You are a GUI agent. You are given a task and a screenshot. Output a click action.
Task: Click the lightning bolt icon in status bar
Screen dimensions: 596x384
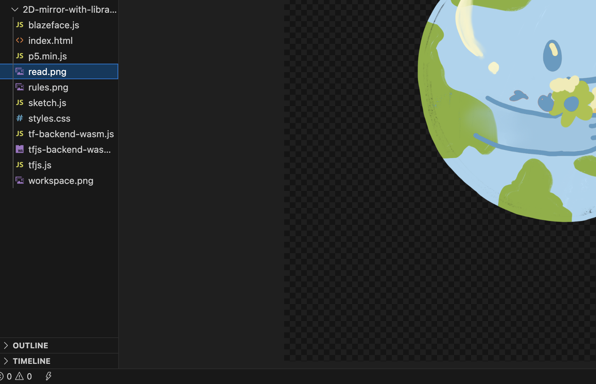click(x=48, y=376)
